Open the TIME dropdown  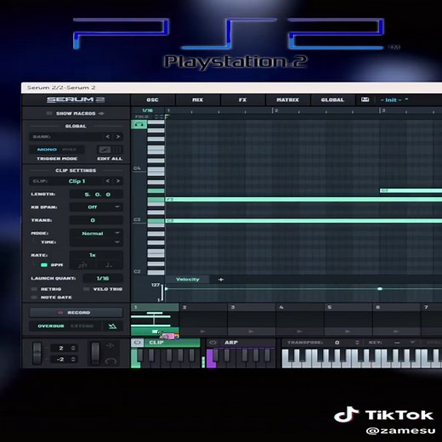pyautogui.click(x=96, y=242)
